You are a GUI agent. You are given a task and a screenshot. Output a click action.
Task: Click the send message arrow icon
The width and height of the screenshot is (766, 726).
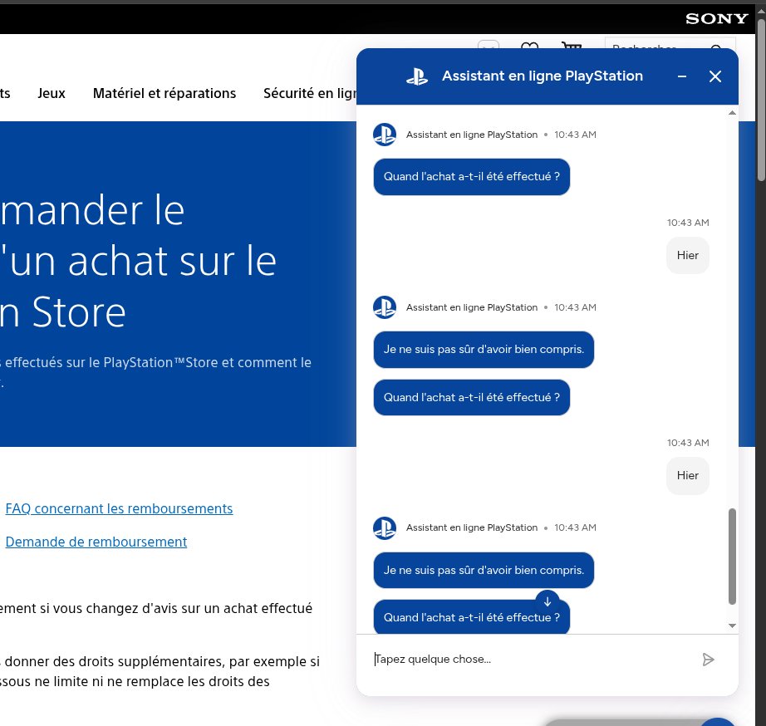(708, 660)
